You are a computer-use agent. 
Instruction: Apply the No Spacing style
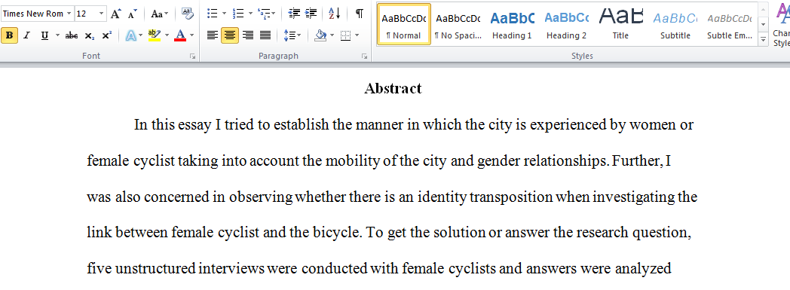pos(458,24)
